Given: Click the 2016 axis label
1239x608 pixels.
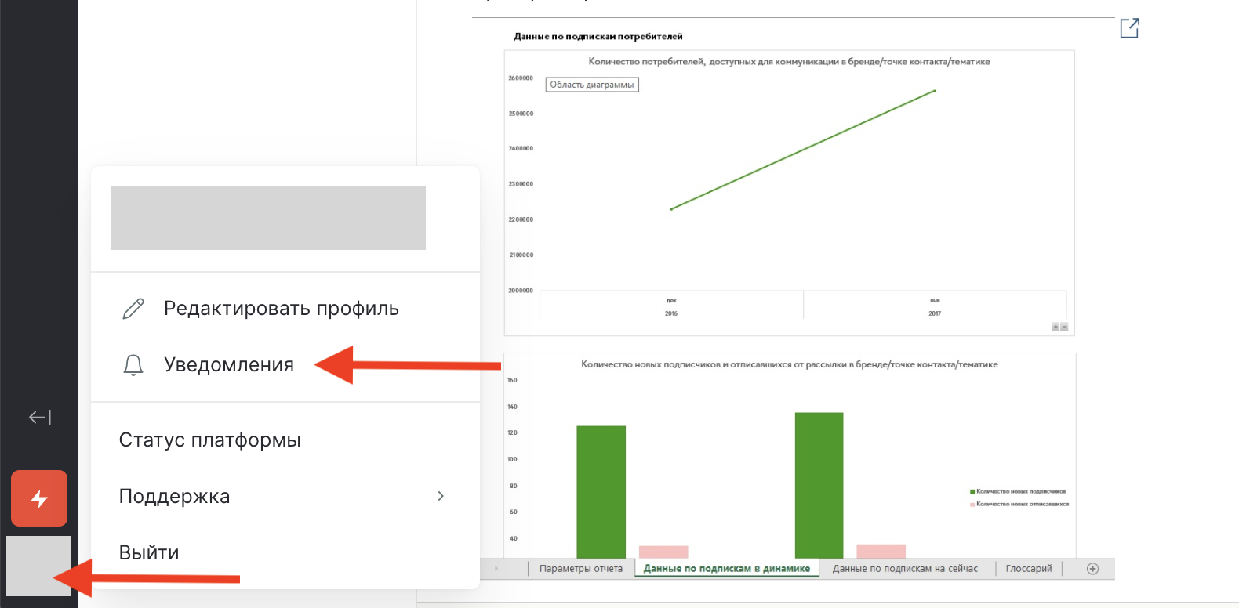Looking at the screenshot, I should click(671, 313).
